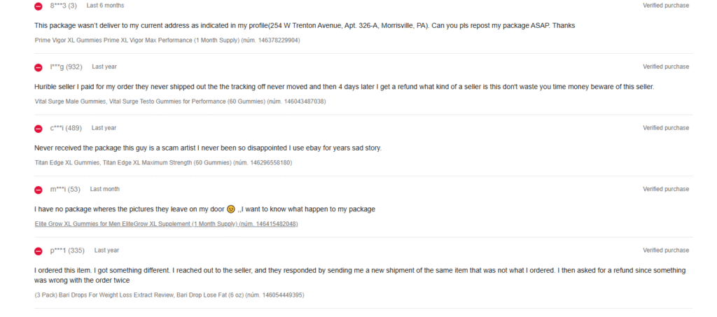This screenshot has height=317, width=717.
Task: Click the negative icon next to m***i
Action: click(39, 190)
